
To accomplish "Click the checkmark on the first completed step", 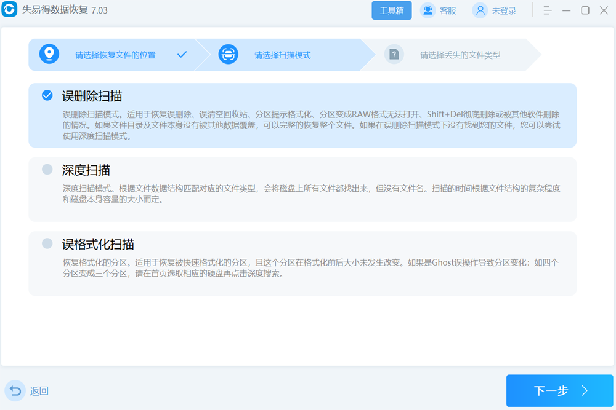I will (182, 54).
